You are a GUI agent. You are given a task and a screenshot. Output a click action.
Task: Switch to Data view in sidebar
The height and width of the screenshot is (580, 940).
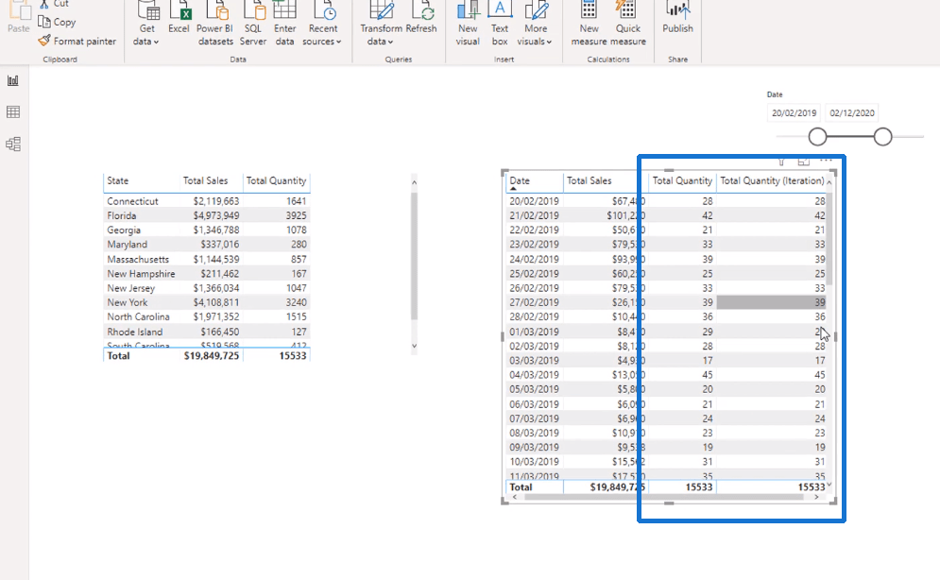(x=13, y=112)
